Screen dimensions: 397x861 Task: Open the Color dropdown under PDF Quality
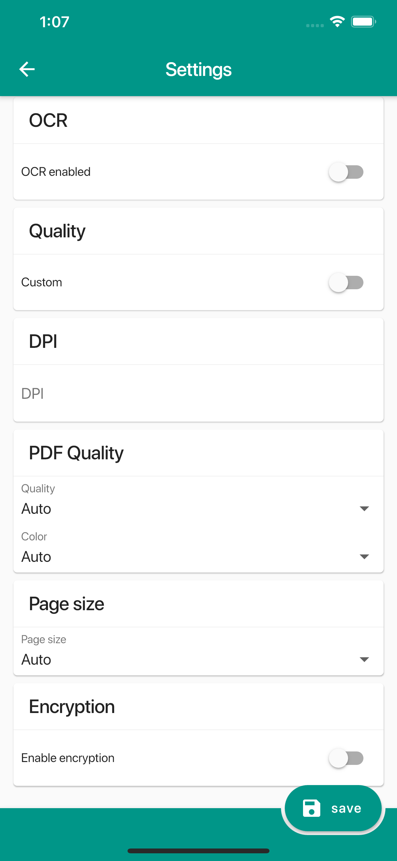click(x=198, y=556)
